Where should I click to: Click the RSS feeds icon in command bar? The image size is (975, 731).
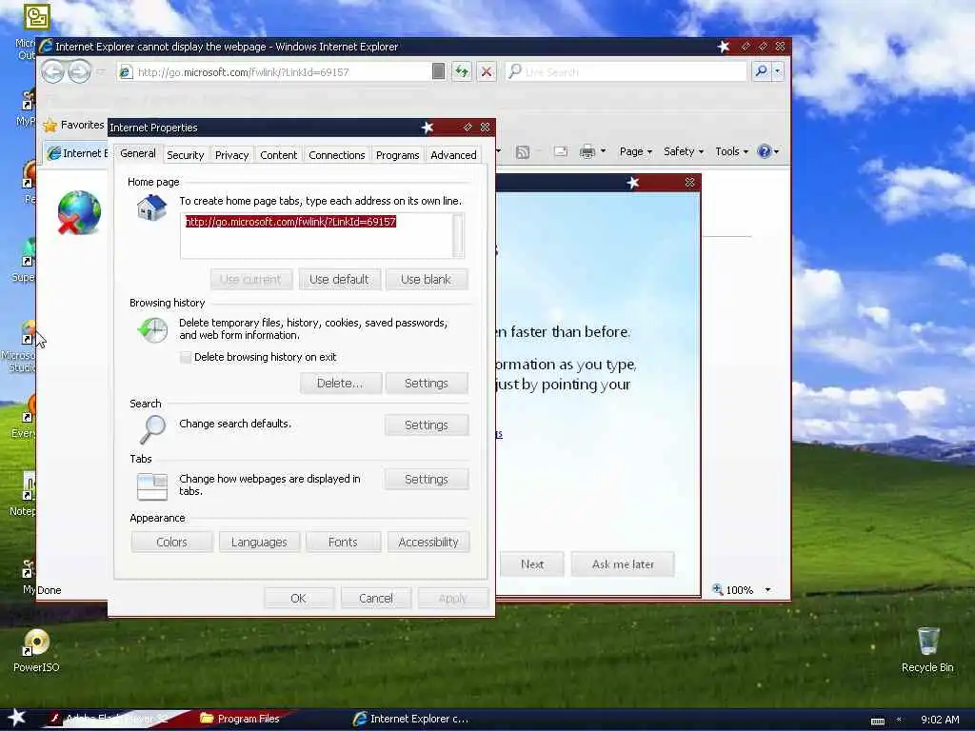coord(523,151)
